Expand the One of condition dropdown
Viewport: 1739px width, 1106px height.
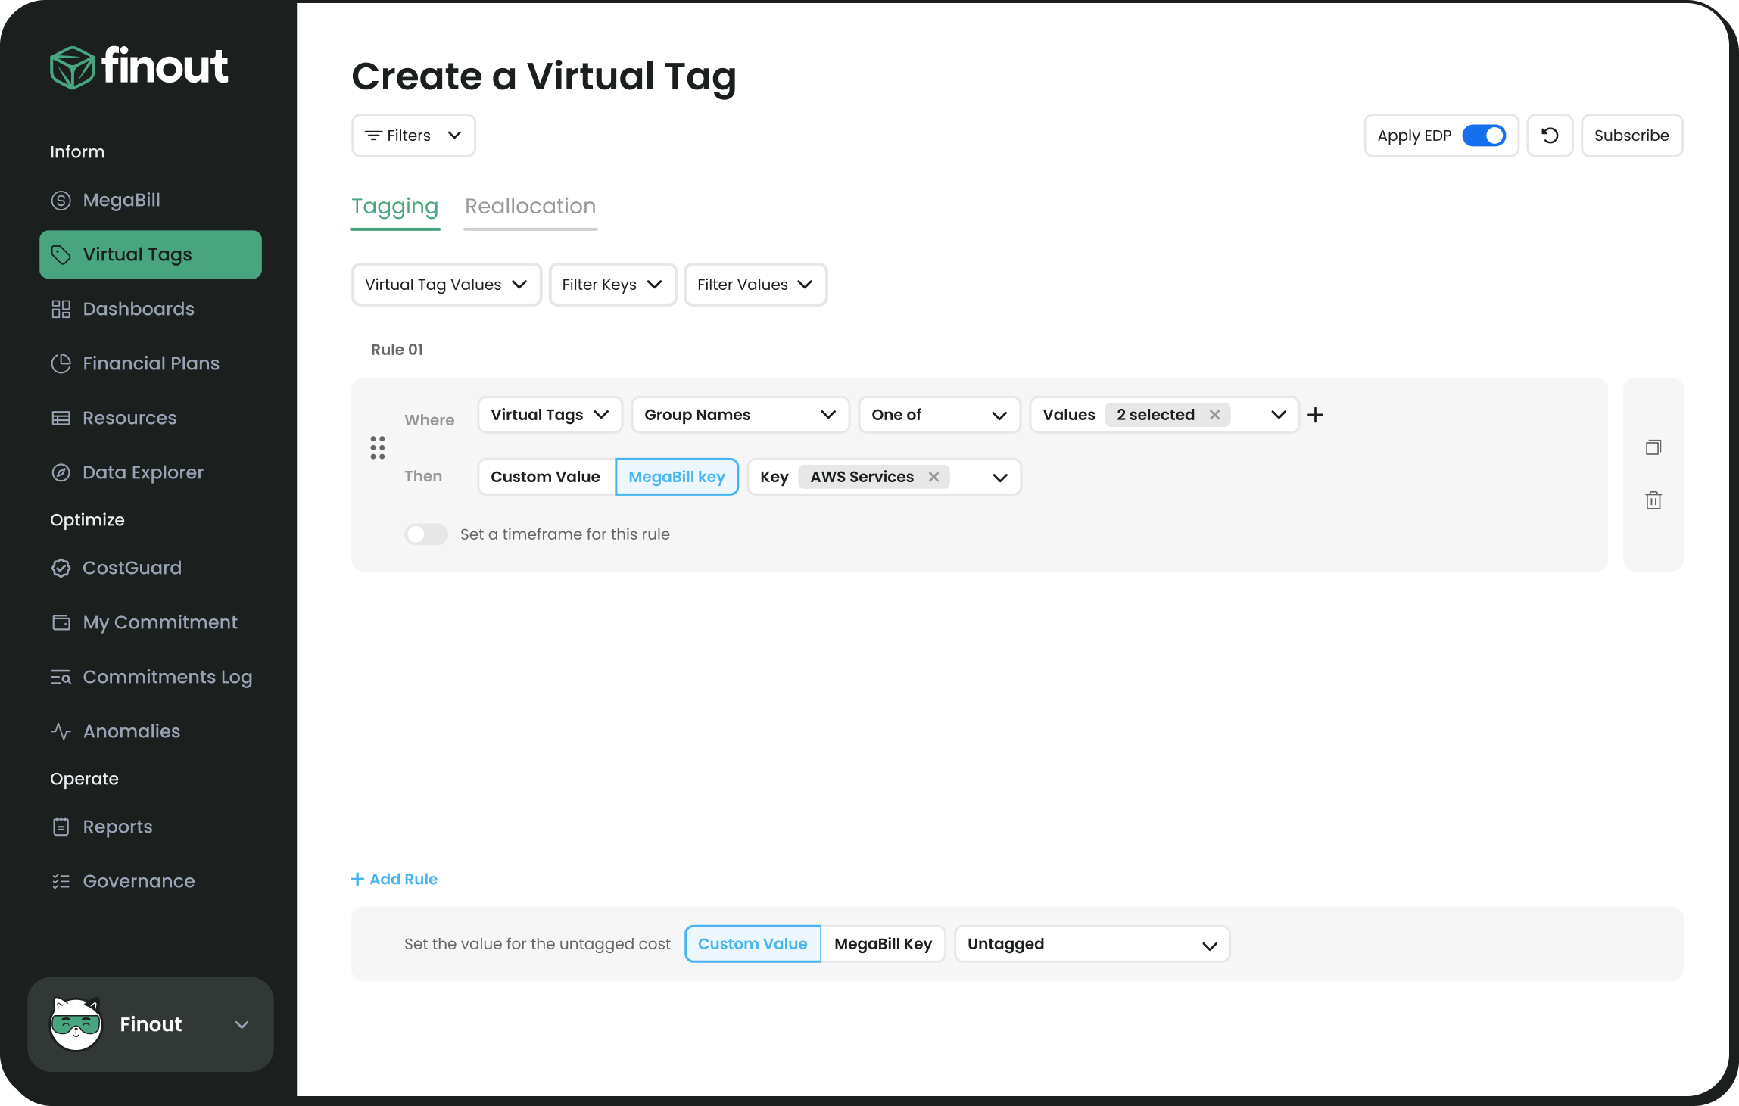[x=939, y=415]
